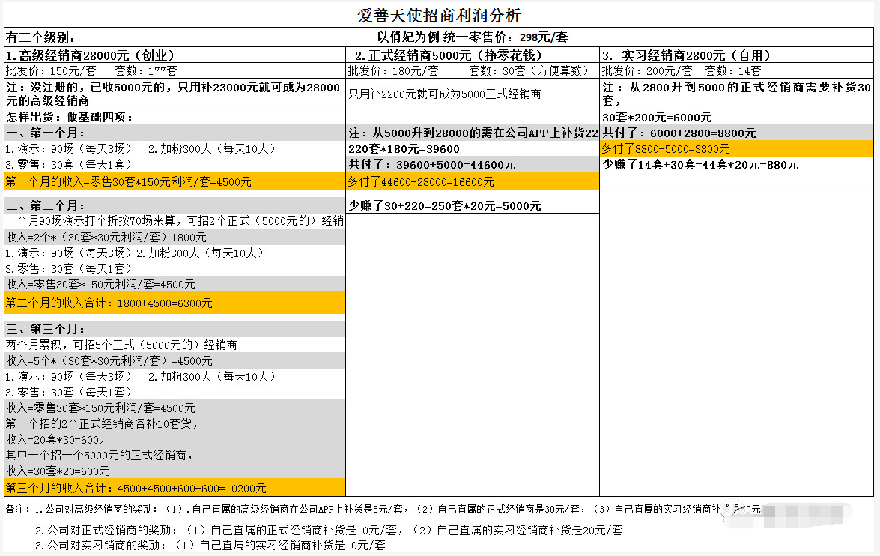The width and height of the screenshot is (880, 556).
Task: Select the 二、第二个月 section heading
Action: pyautogui.click(x=45, y=204)
